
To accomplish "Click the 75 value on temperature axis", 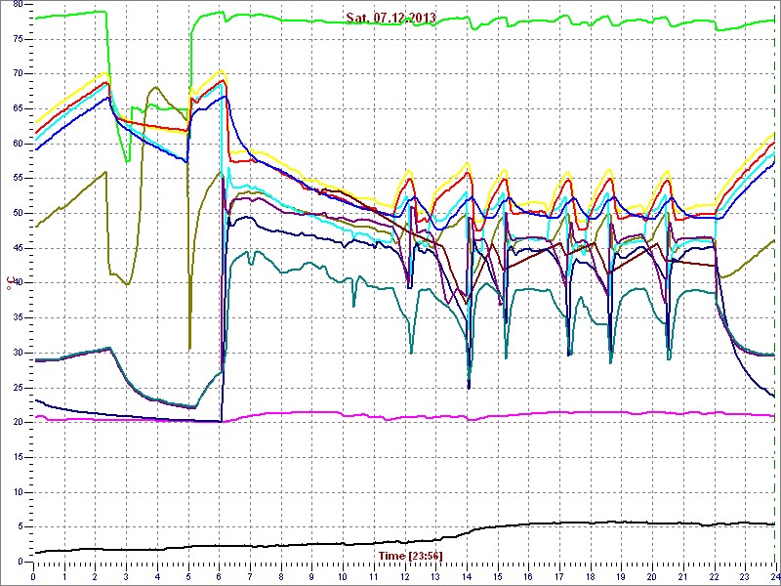I will click(18, 39).
